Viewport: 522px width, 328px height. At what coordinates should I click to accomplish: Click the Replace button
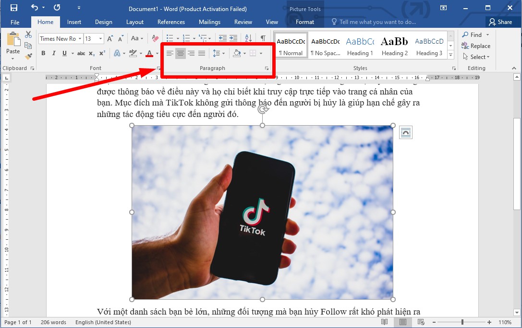click(x=476, y=46)
